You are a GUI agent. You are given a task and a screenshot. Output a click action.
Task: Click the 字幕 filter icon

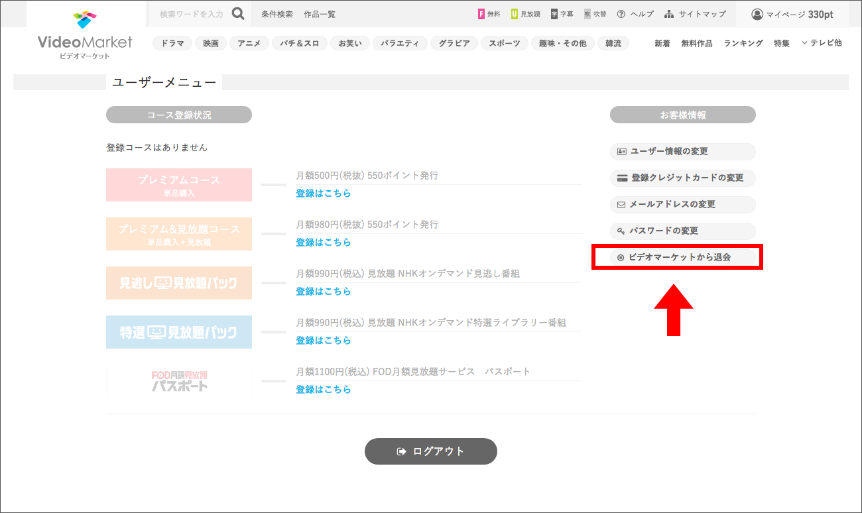(554, 14)
